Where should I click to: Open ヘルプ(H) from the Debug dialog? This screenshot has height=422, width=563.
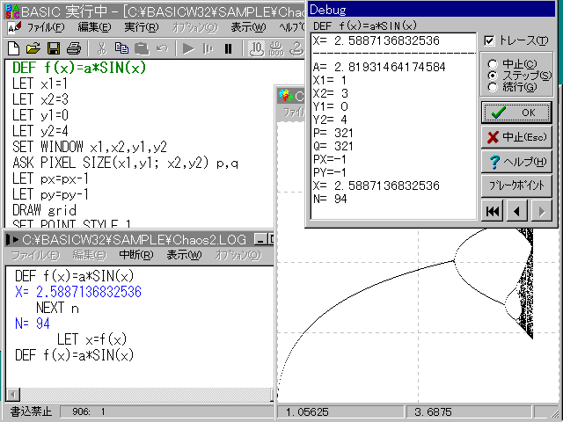click(516, 161)
